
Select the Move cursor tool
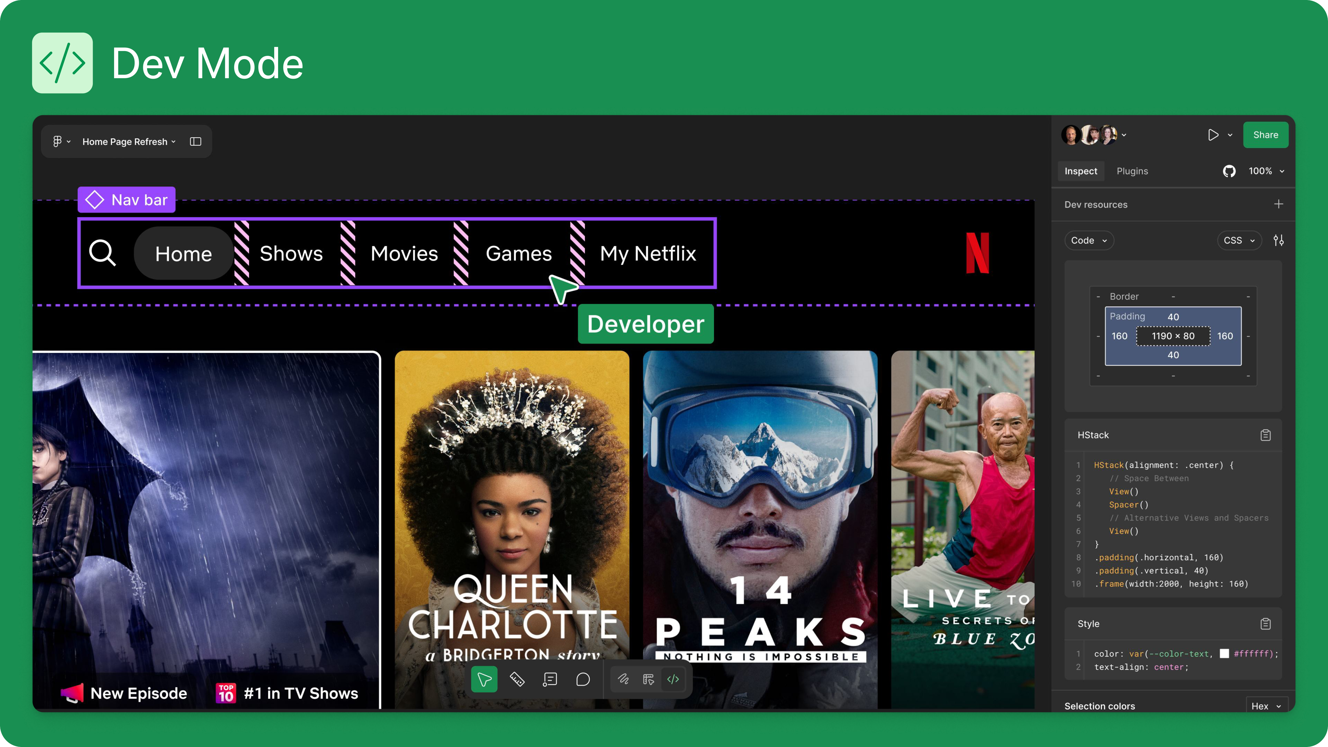coord(484,680)
